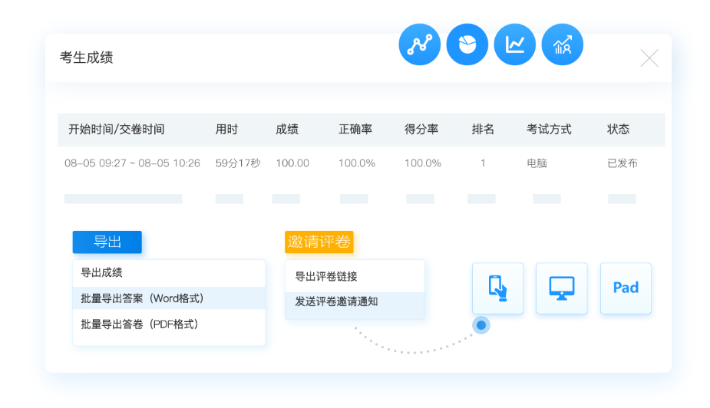Click the blue dot under phone icon
Viewport: 710px width, 408px height.
point(481,325)
